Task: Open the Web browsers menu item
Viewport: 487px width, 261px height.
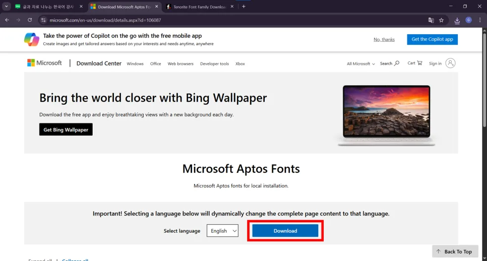Action: (x=180, y=63)
